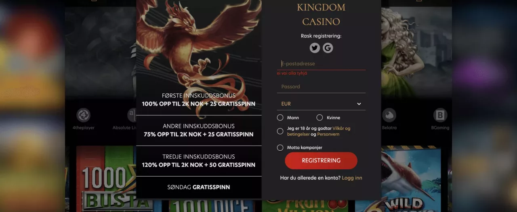
Task: Open the Personvern privacy link
Action: coord(328,134)
